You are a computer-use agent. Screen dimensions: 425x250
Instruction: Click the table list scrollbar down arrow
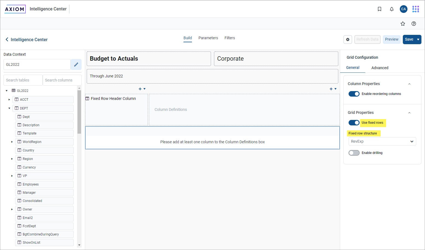tap(79, 245)
